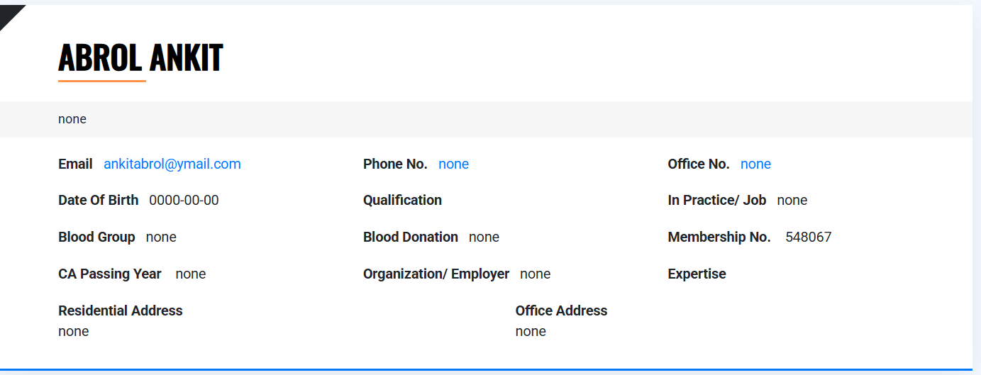Click the Phone No. 'none' link
Image resolution: width=981 pixels, height=375 pixels.
(x=453, y=164)
